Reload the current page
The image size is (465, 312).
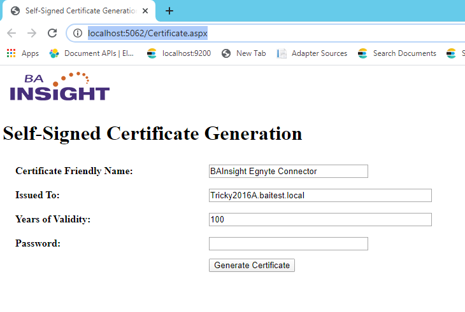click(52, 33)
